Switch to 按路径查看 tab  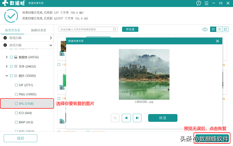(x=39, y=30)
